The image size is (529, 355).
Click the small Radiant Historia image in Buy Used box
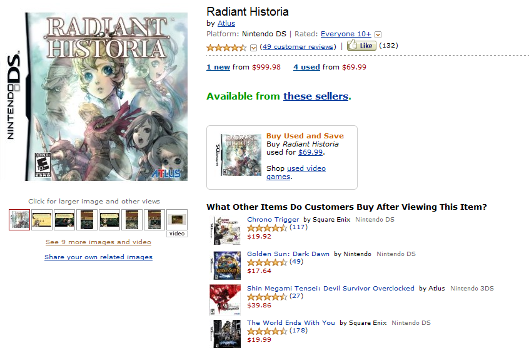point(240,154)
